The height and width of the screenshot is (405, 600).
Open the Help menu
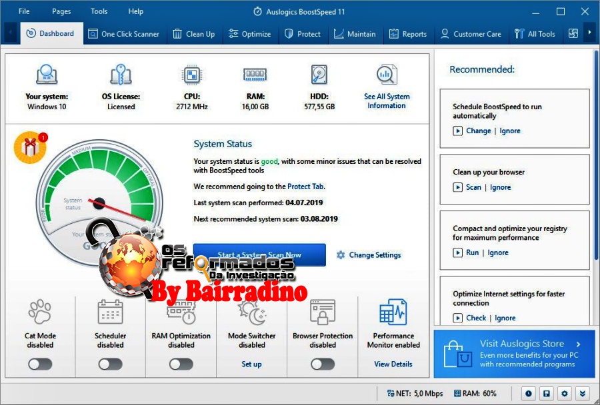[x=136, y=11]
